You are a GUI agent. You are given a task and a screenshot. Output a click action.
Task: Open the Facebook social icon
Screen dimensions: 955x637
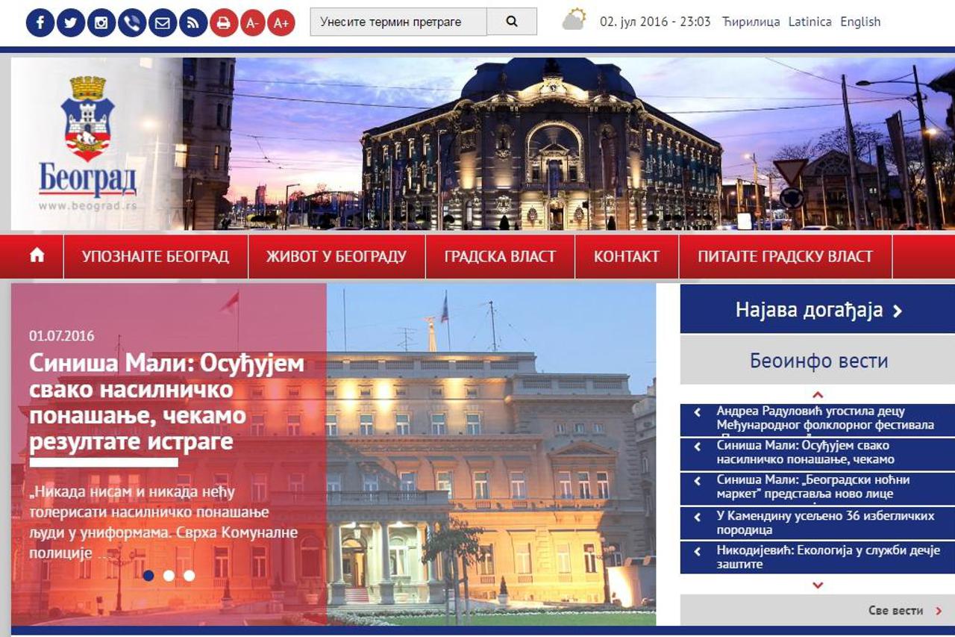pyautogui.click(x=40, y=22)
